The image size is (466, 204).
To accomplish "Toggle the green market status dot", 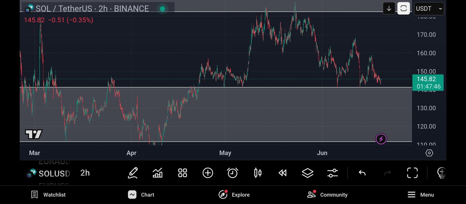I will pos(162,9).
